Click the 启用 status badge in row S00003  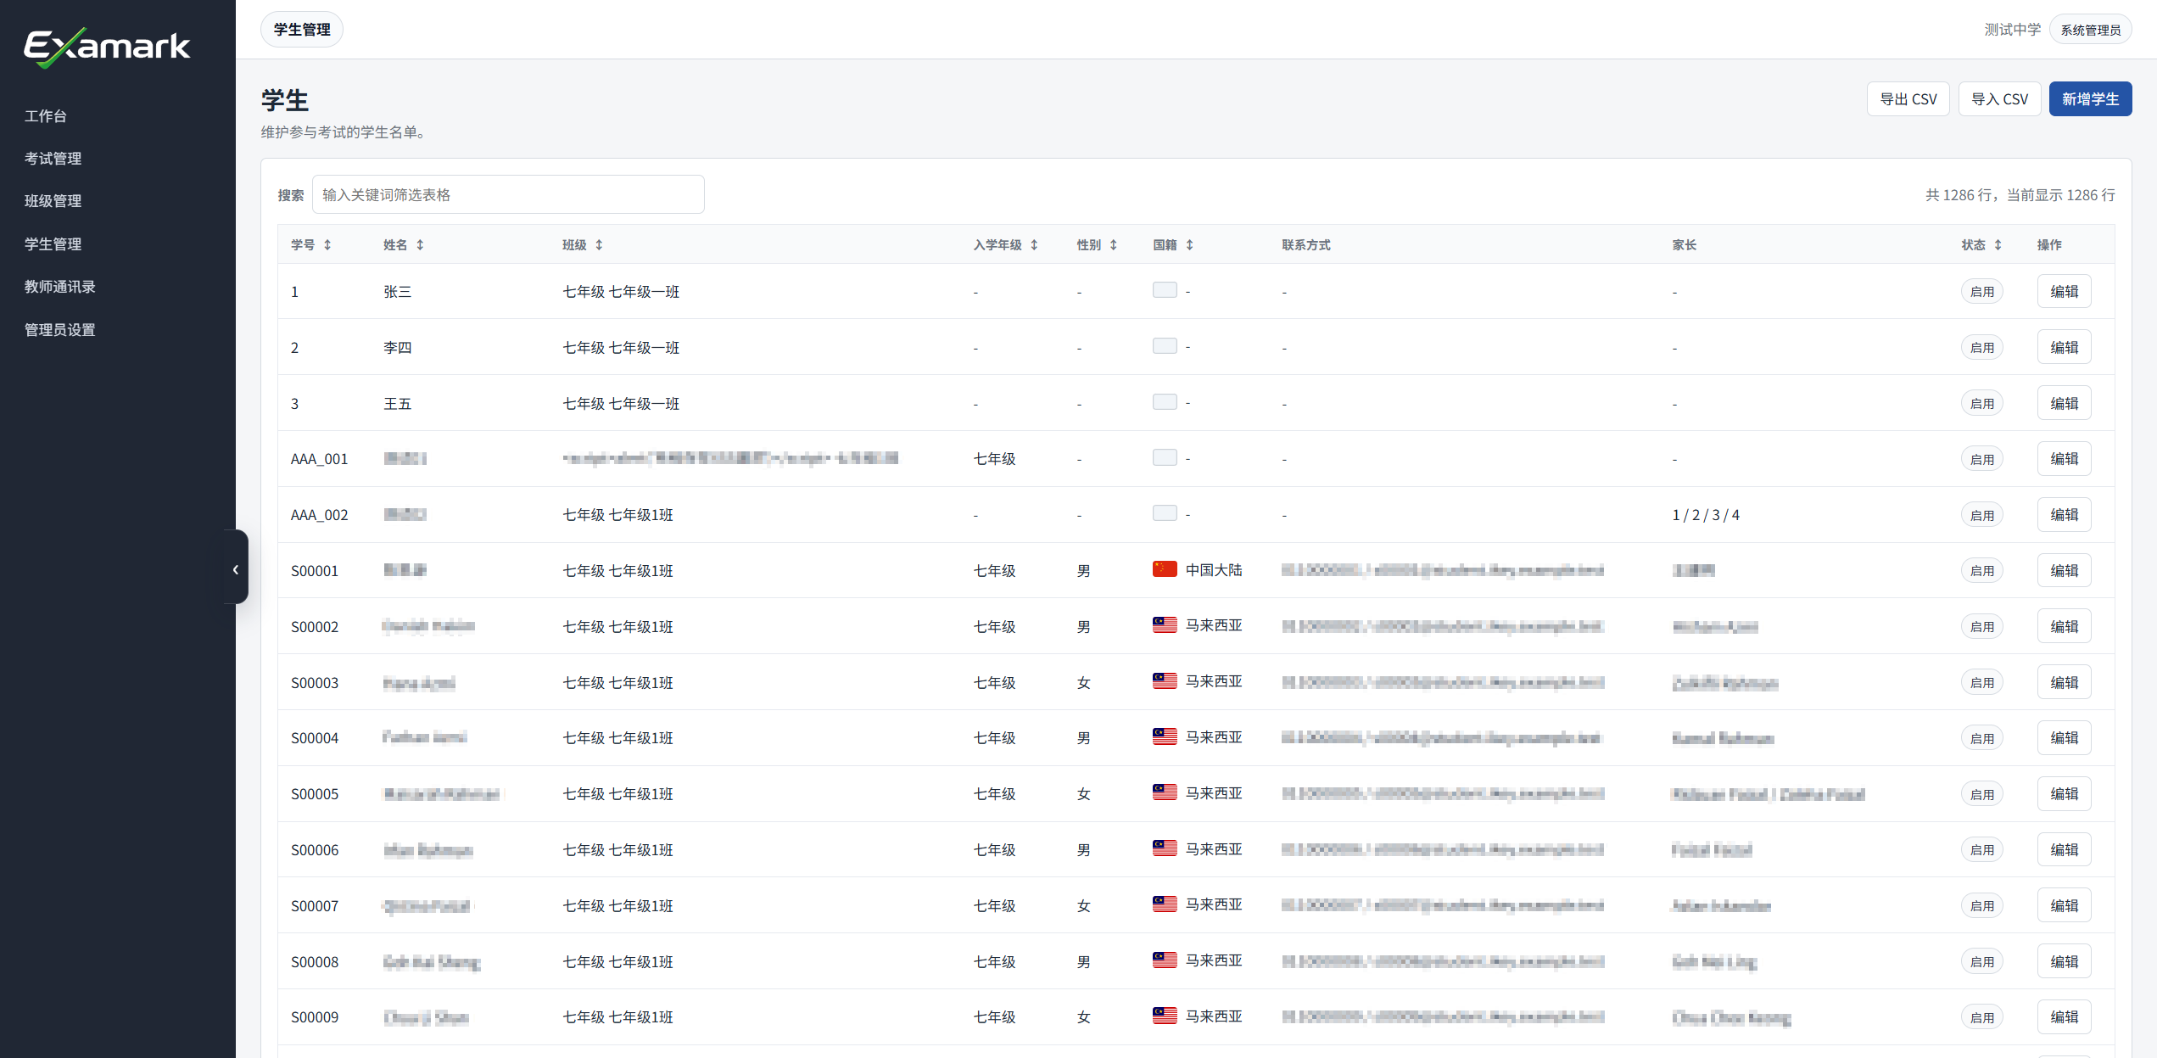[1981, 683]
